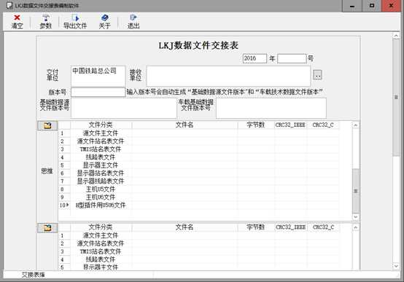Focus the 接收单位 text box

228,76
